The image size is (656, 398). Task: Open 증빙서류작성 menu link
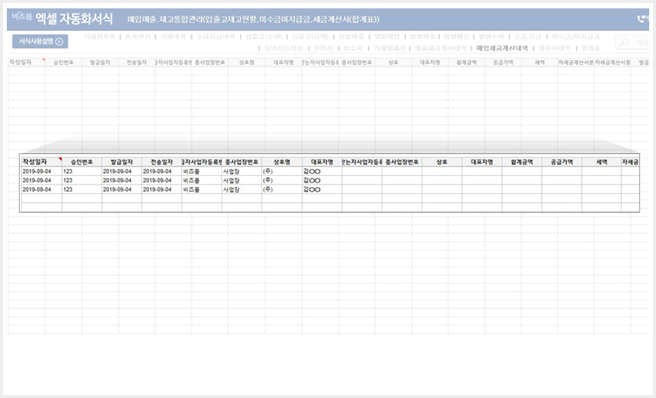click(x=283, y=48)
